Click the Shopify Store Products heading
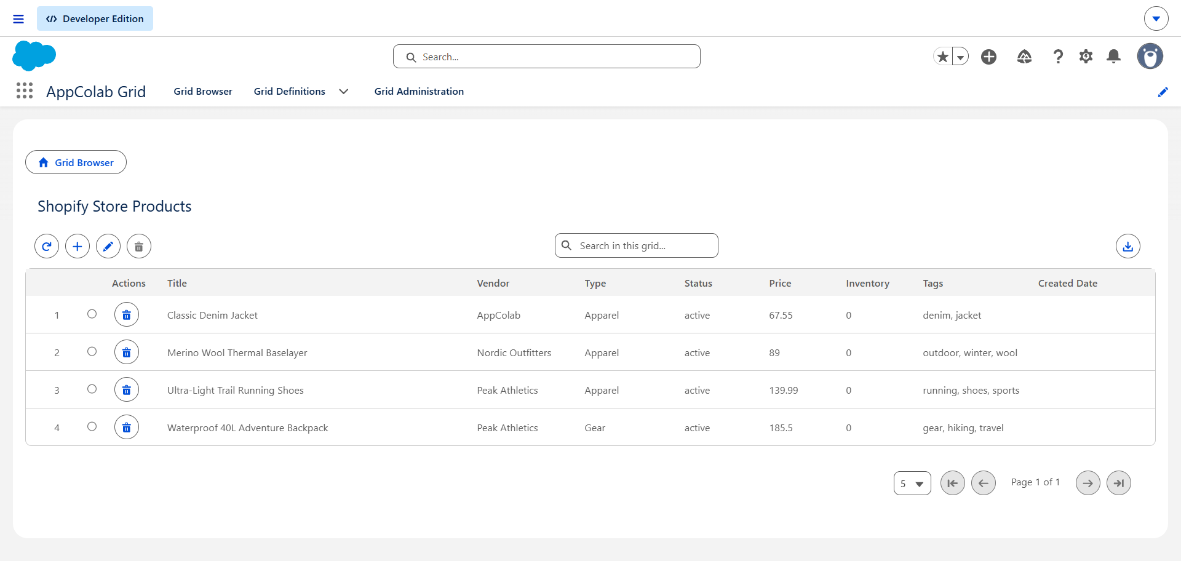The image size is (1181, 561). click(x=114, y=206)
